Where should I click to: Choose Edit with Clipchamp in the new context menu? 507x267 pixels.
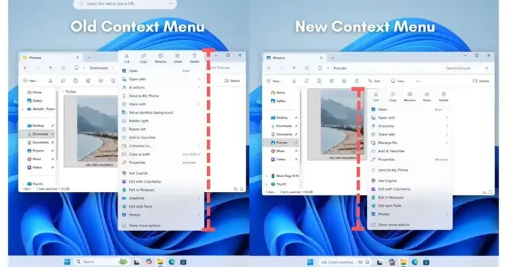pos(410,189)
